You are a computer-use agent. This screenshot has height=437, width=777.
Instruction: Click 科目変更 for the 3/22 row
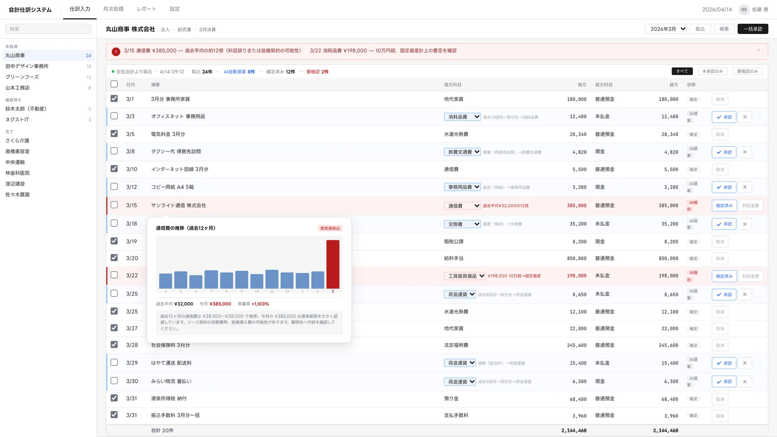click(751, 276)
